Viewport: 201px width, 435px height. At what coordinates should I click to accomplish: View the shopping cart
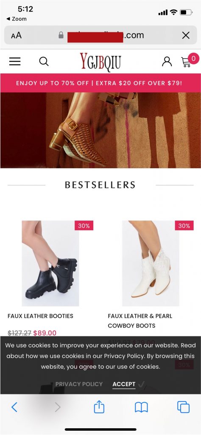[190, 61]
